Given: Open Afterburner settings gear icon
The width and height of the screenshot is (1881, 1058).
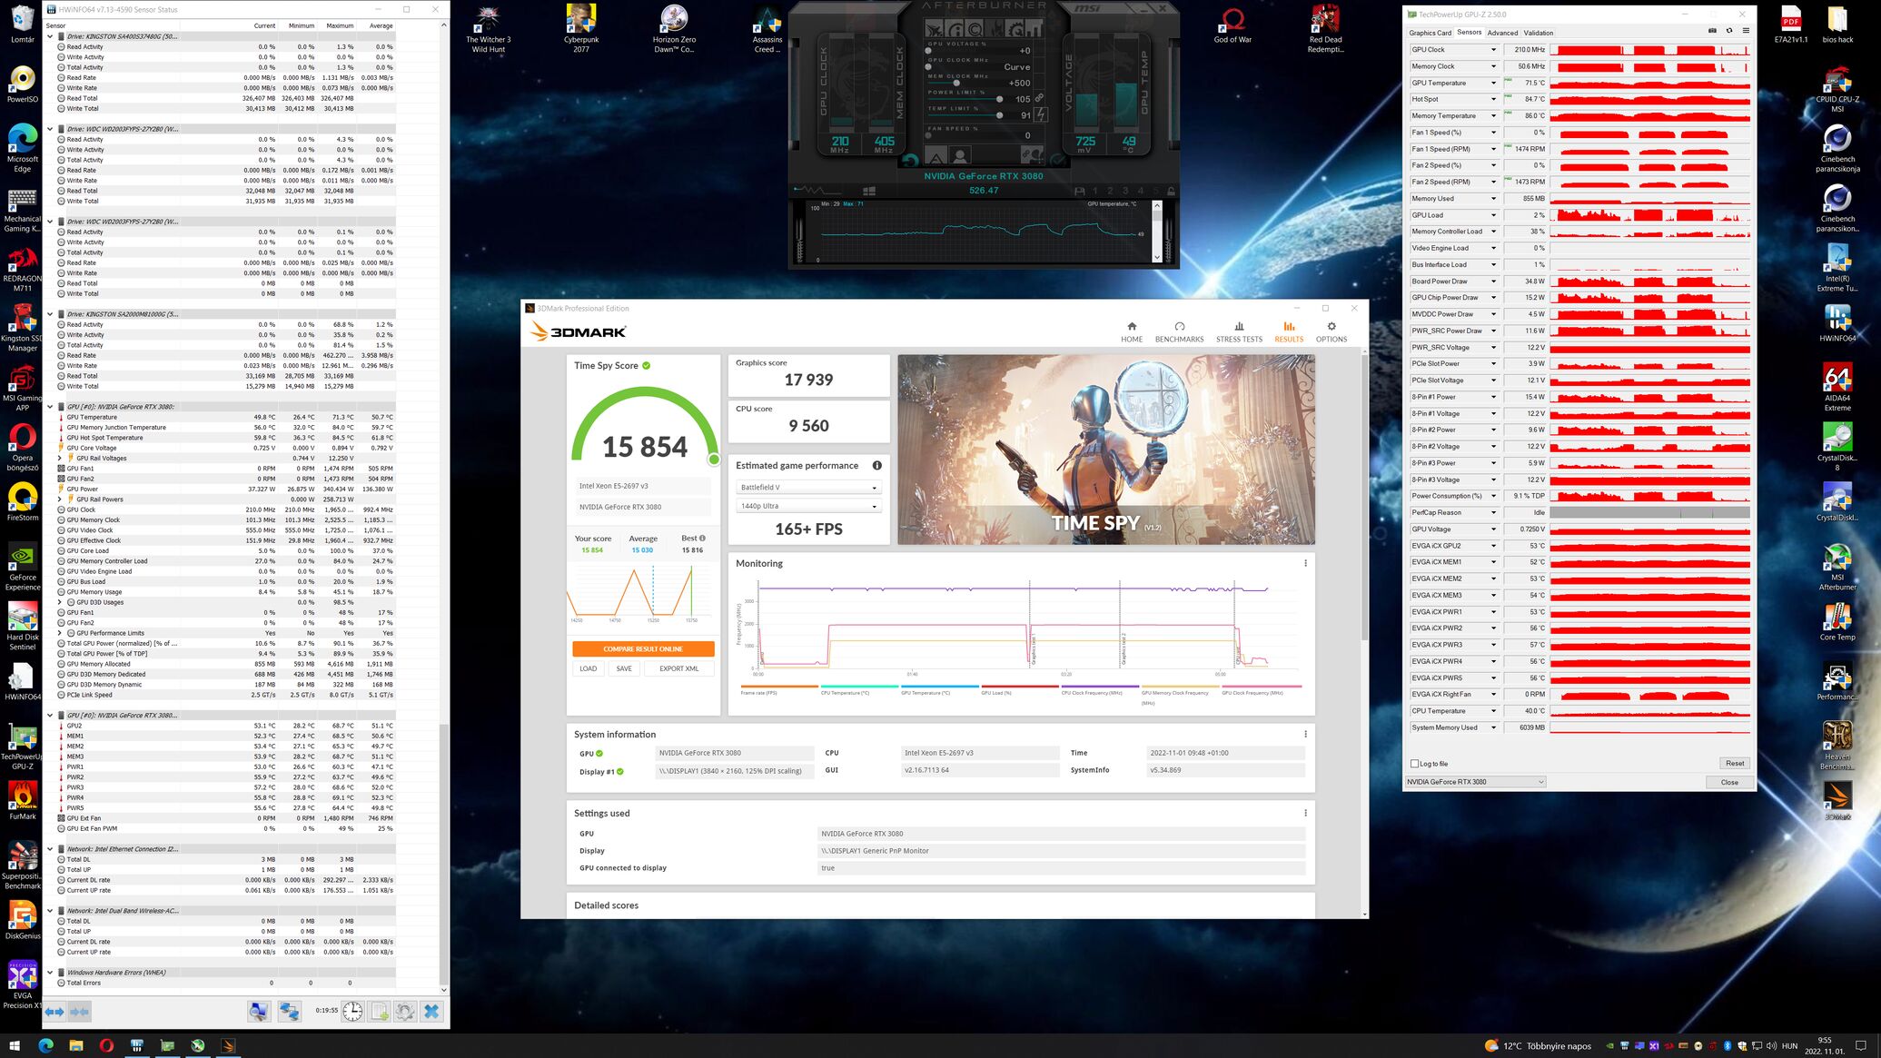Looking at the screenshot, I should tap(1013, 29).
